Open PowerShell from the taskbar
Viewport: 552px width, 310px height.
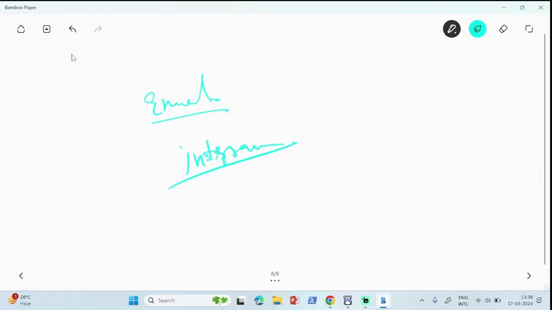[312, 300]
